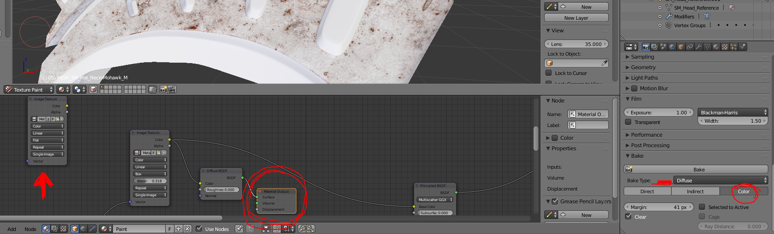Click OpenGL render animation clapper icon
Image resolution: width=774 pixels, height=234 pixels.
click(172, 89)
